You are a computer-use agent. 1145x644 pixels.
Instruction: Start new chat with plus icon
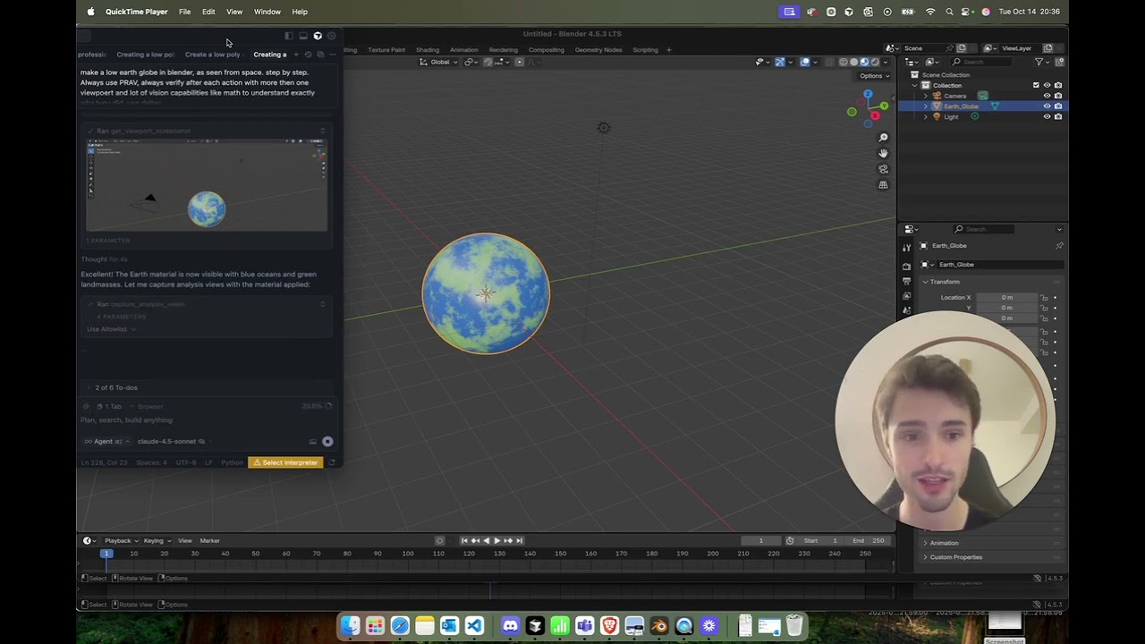296,55
